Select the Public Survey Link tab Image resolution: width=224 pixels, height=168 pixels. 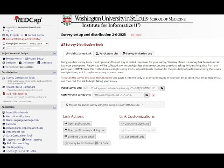point(78,54)
